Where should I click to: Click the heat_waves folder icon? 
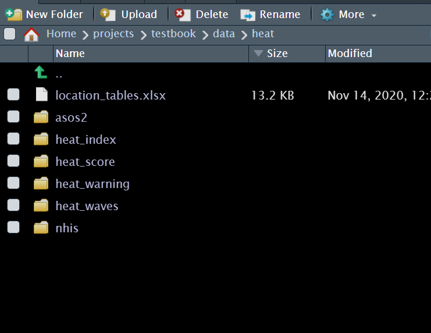pos(41,206)
